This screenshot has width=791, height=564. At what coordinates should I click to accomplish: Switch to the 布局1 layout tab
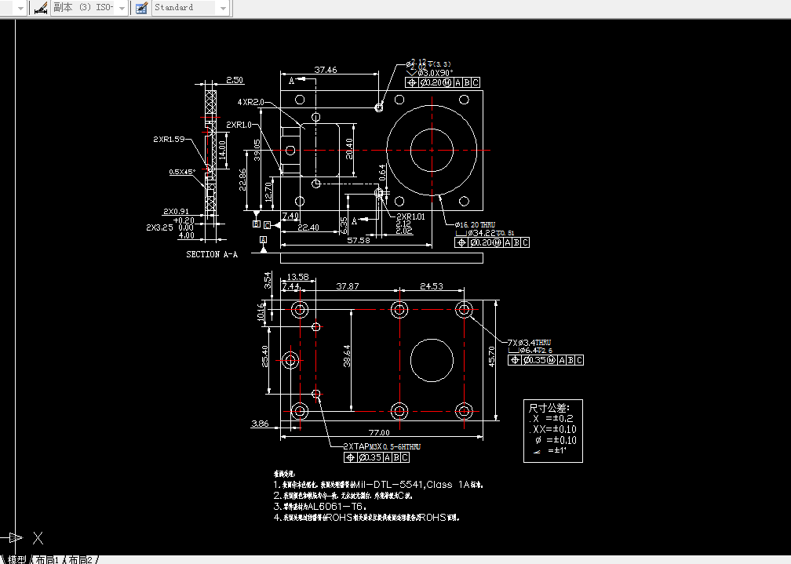tap(47, 559)
